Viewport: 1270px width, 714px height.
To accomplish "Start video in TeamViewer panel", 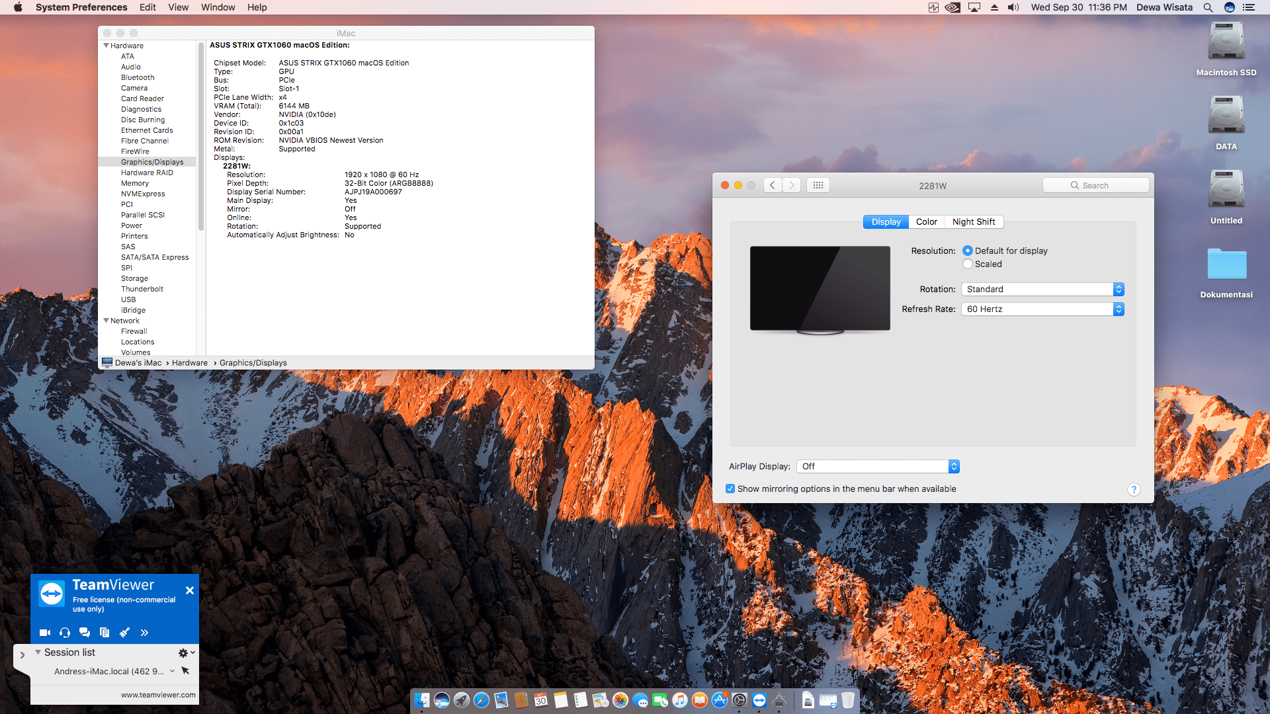I will [x=44, y=633].
